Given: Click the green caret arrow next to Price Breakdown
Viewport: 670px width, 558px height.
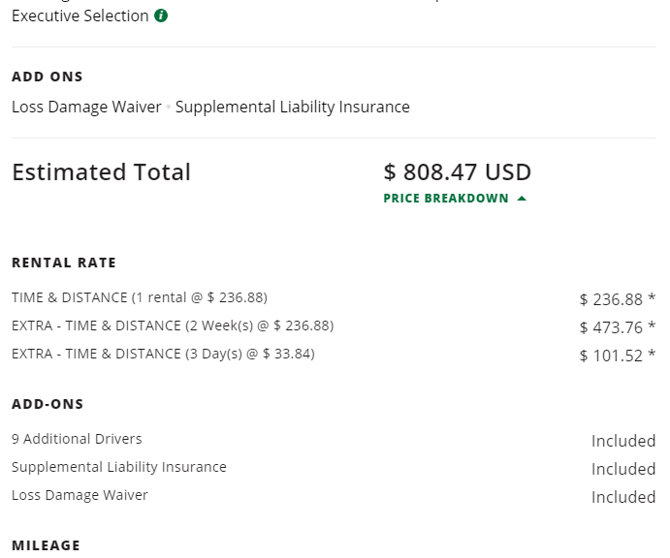Looking at the screenshot, I should [522, 198].
